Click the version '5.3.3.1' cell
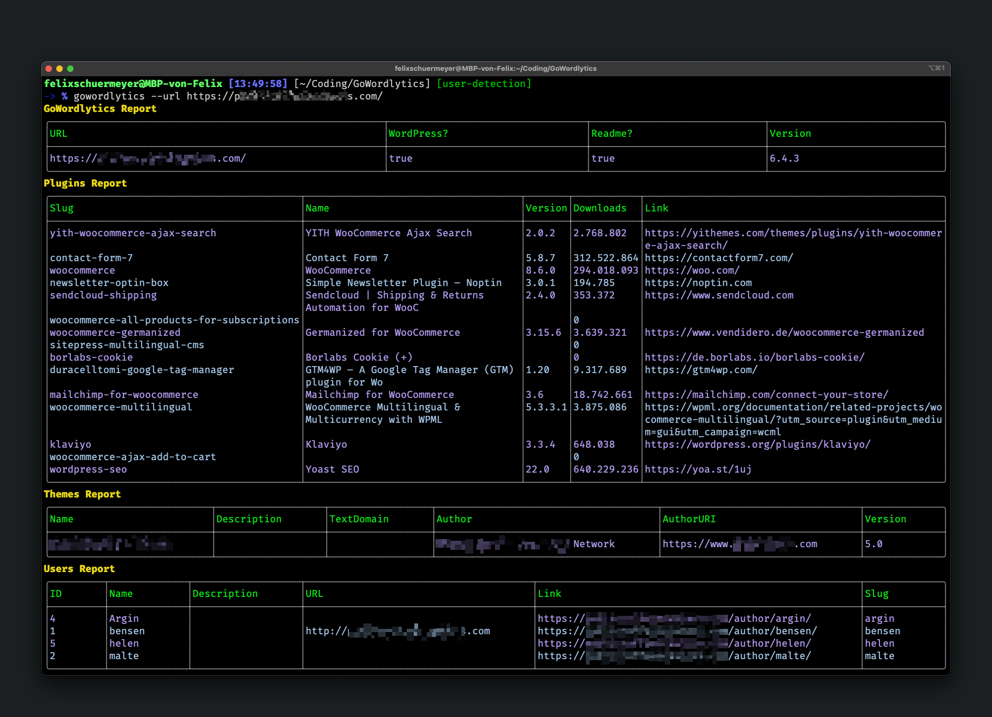Viewport: 992px width, 717px height. point(546,407)
